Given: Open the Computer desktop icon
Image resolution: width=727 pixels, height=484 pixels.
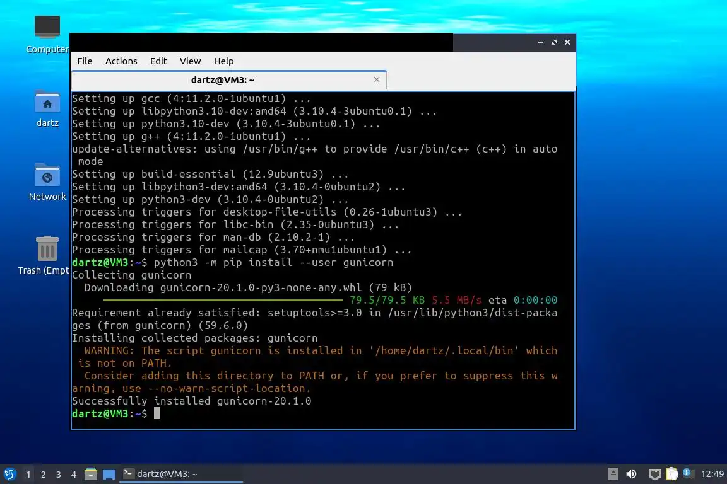Looking at the screenshot, I should pos(47,34).
